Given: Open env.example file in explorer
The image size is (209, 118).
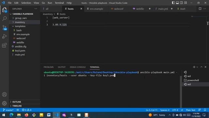Looking at the screenshot, I should [x=23, y=34].
